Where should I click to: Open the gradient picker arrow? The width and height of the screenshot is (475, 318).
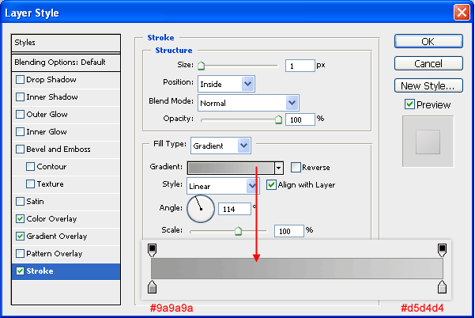pyautogui.click(x=278, y=168)
